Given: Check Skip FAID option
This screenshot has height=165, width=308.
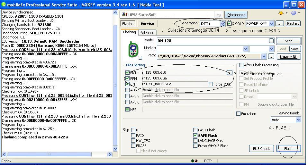Looking at the screenshot, I should (133, 135).
